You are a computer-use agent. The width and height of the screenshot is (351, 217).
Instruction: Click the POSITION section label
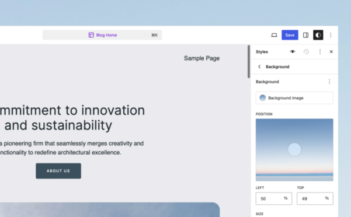pyautogui.click(x=264, y=114)
